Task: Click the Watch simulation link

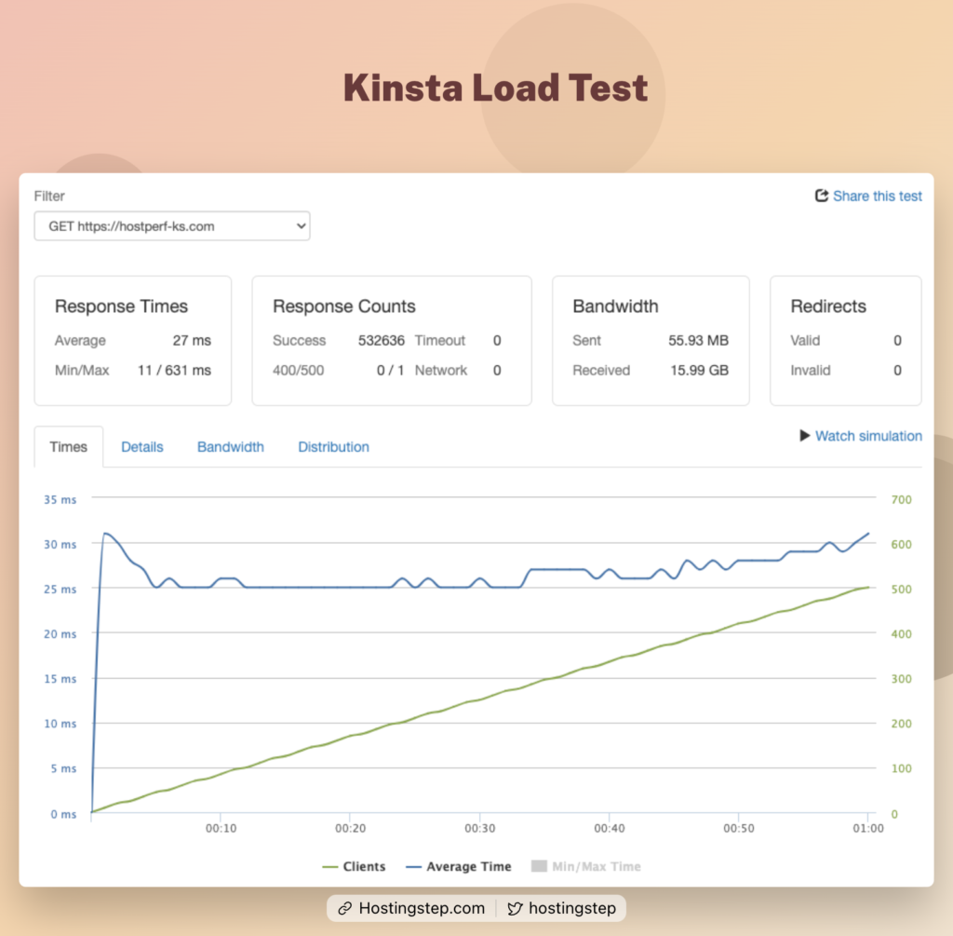Action: coord(868,436)
